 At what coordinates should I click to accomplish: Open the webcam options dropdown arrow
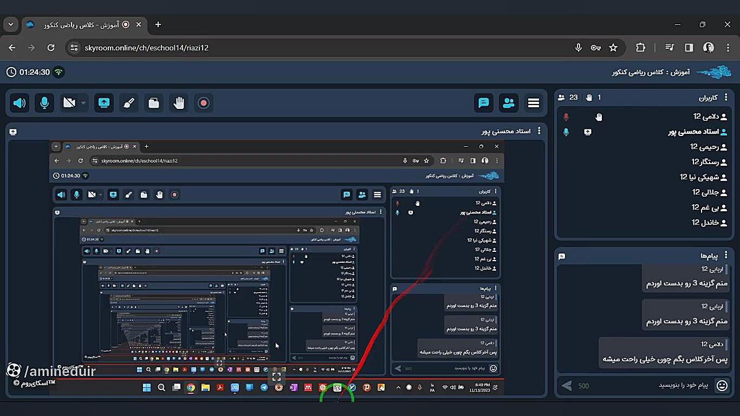[x=83, y=103]
